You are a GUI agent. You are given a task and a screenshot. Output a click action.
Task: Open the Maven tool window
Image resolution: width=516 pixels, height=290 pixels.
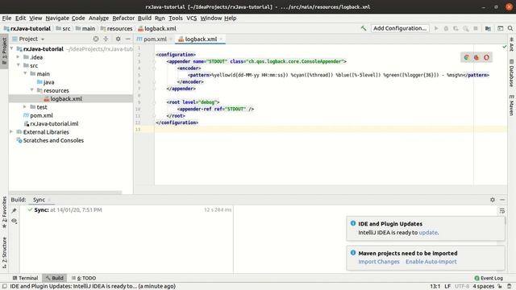pos(511,106)
